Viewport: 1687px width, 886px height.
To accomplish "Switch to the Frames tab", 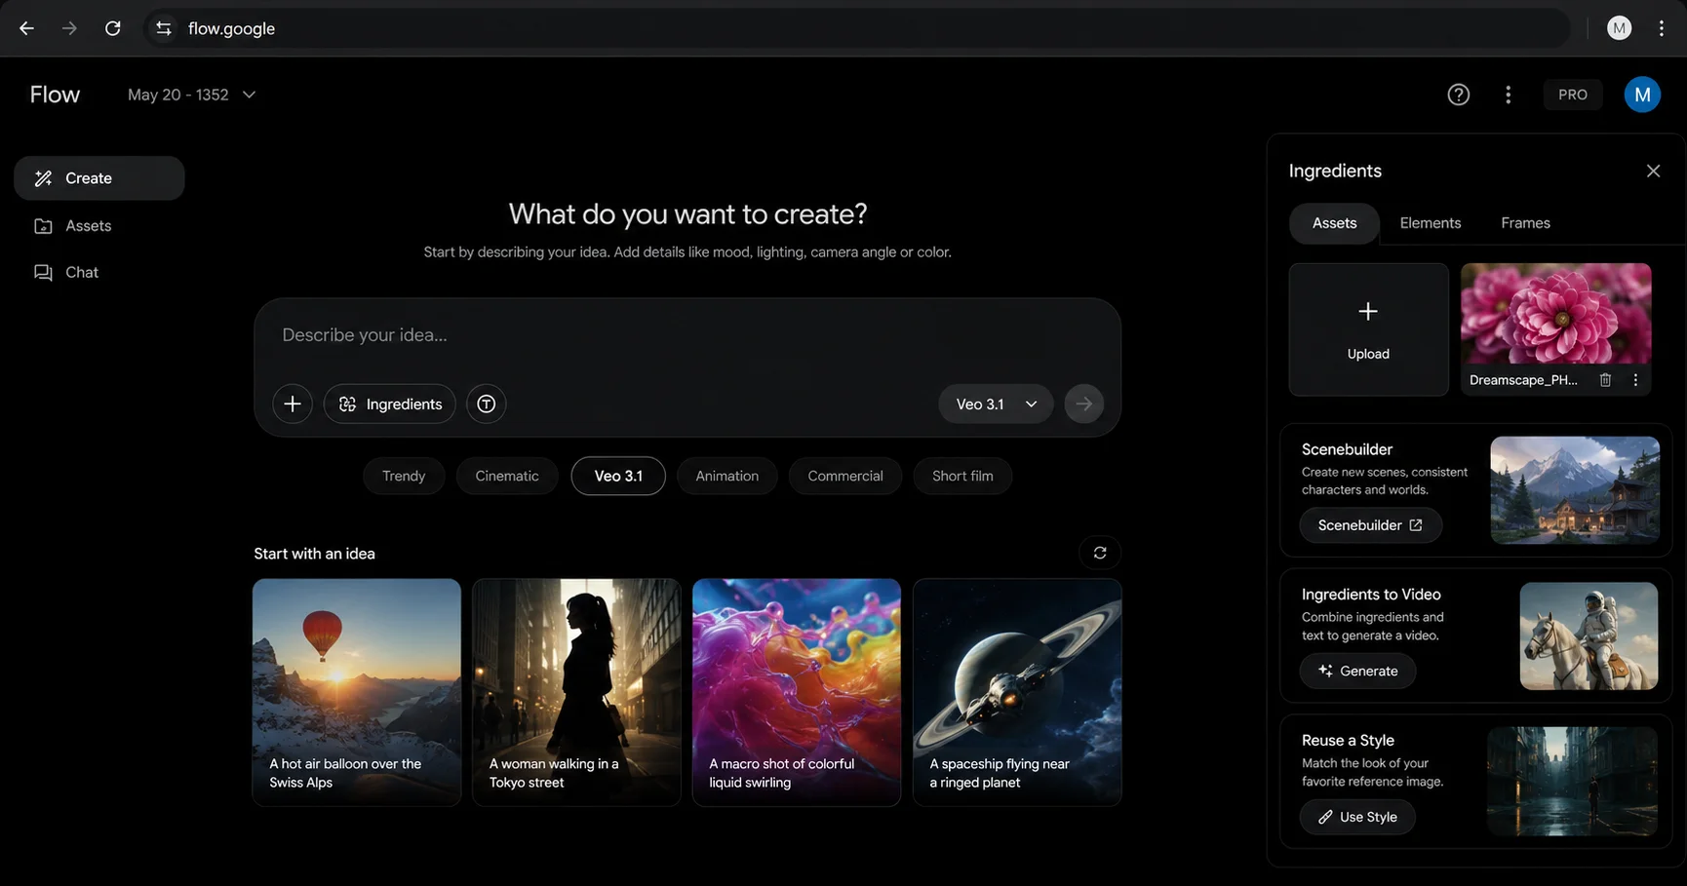I will coord(1525,223).
